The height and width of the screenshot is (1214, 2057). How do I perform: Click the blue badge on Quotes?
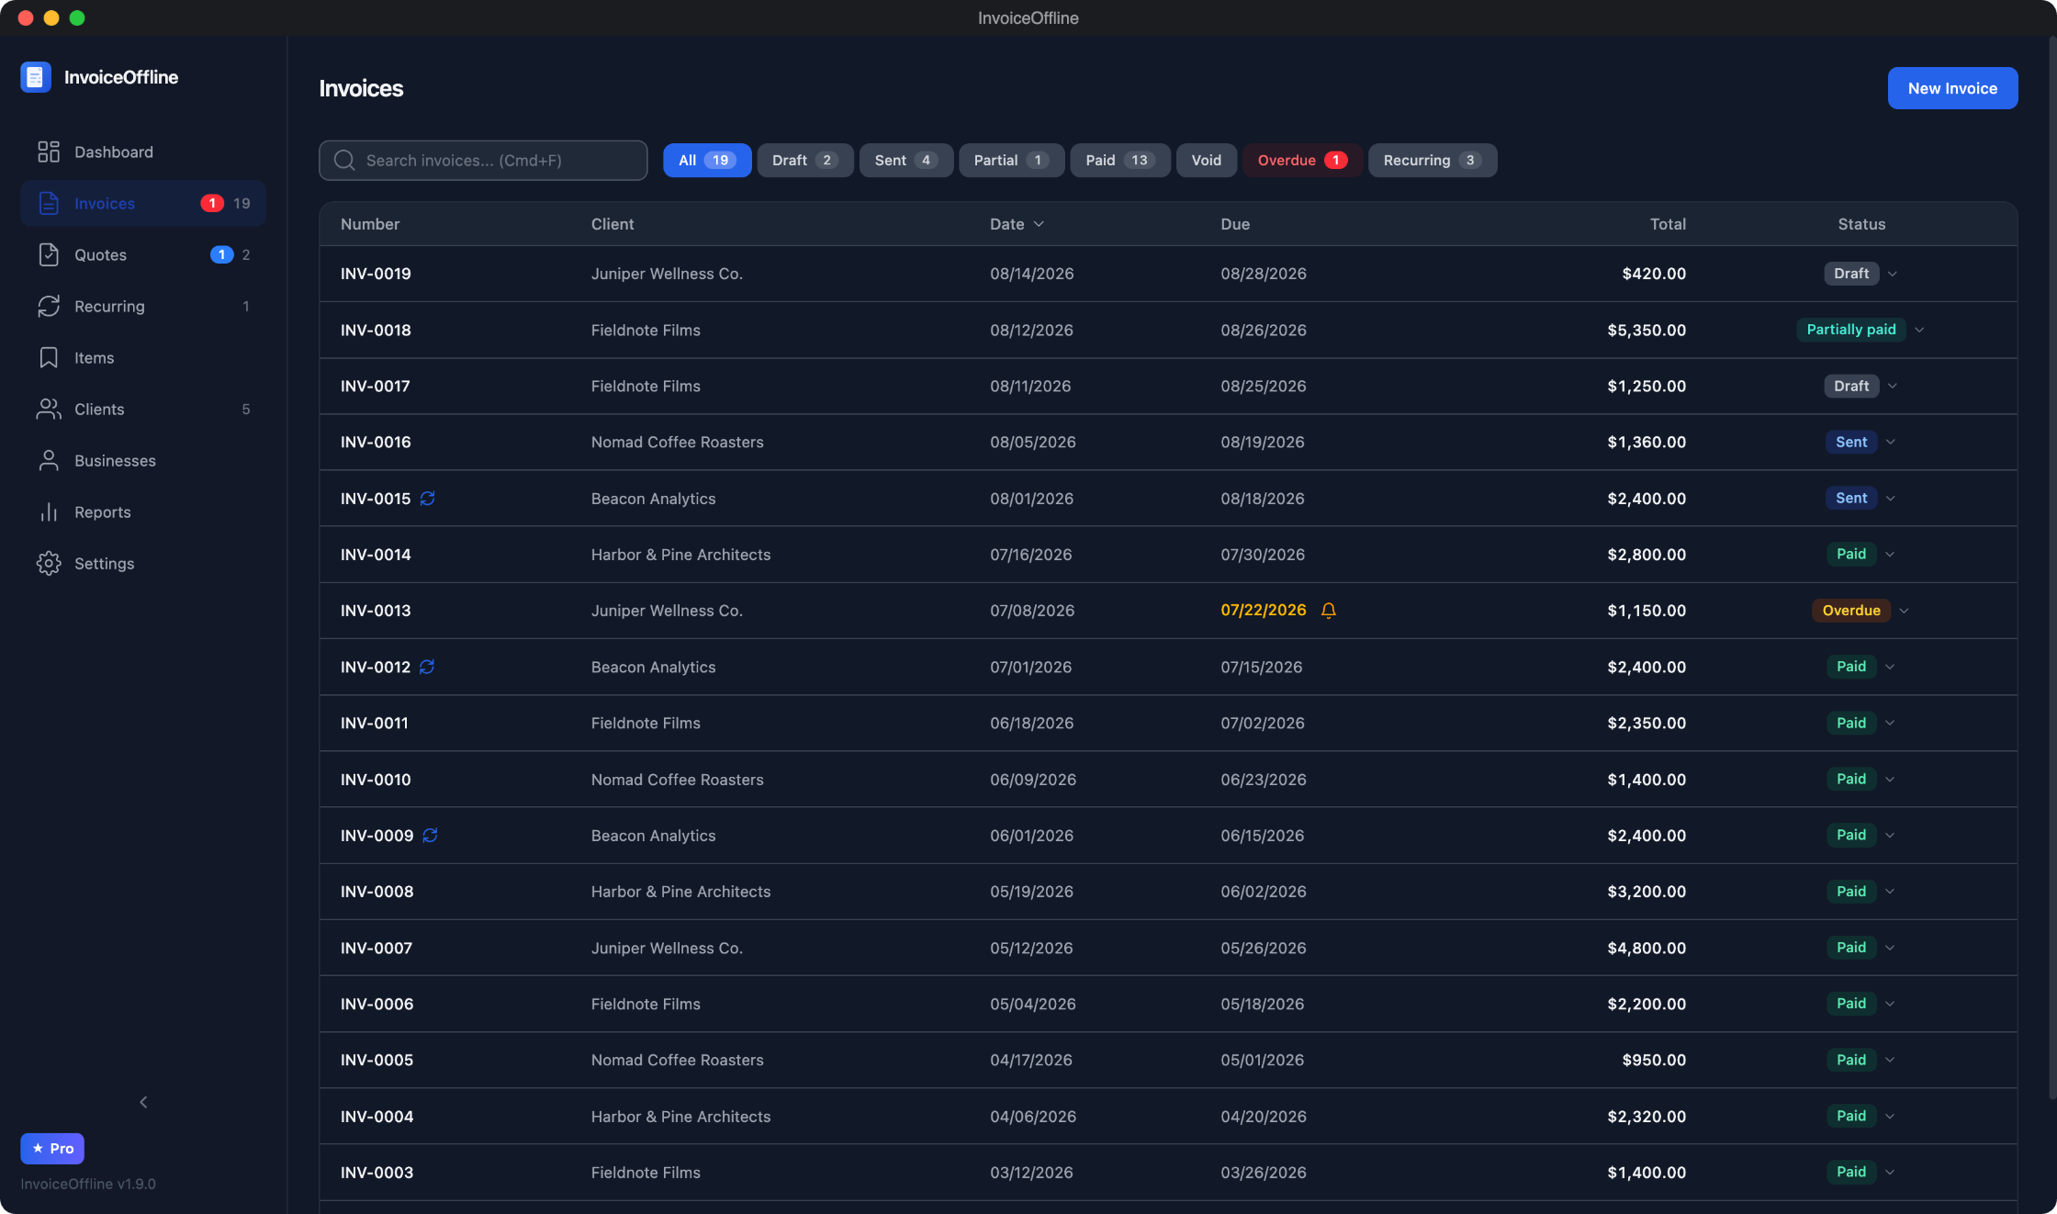(221, 254)
